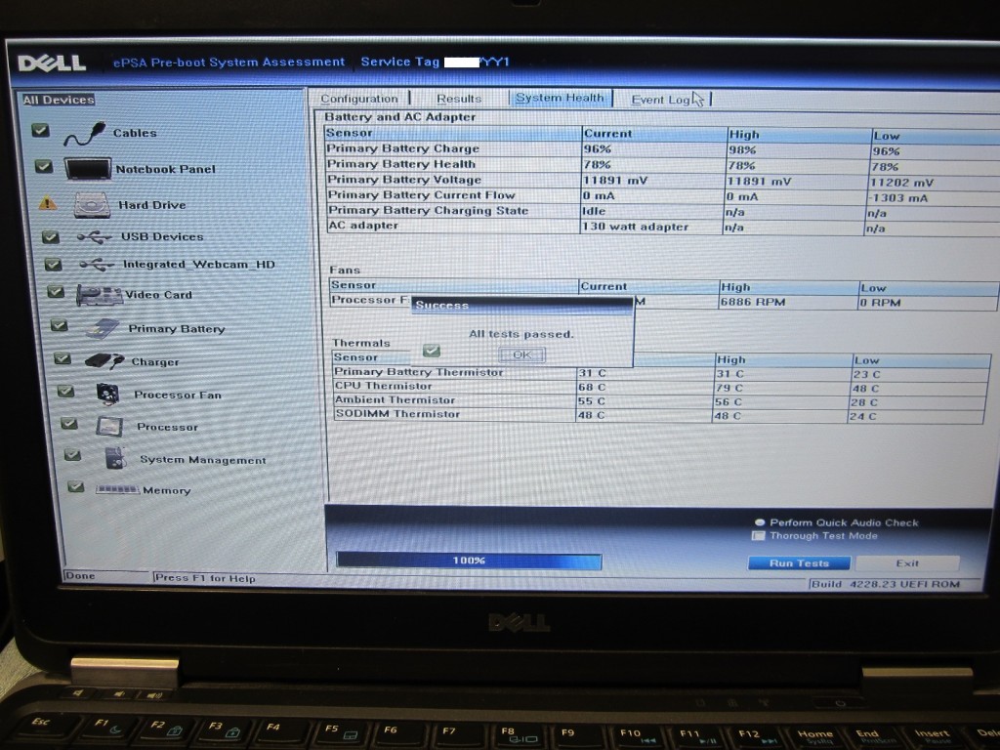This screenshot has height=750, width=1000.
Task: Click the Cables device icon
Action: (x=84, y=133)
